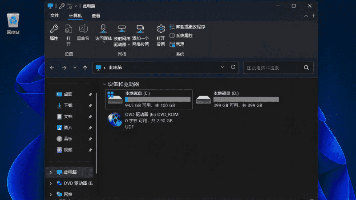Expand the 网络 network tree node
The image size is (356, 200).
pyautogui.click(x=51, y=194)
